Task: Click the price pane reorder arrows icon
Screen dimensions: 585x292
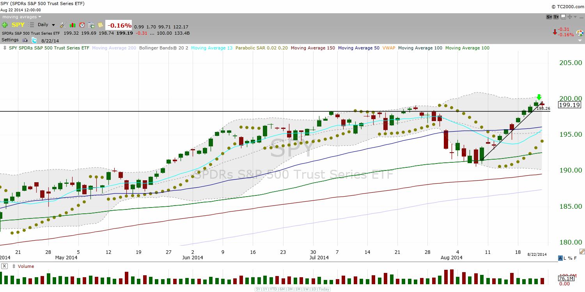Action: [x=4, y=48]
